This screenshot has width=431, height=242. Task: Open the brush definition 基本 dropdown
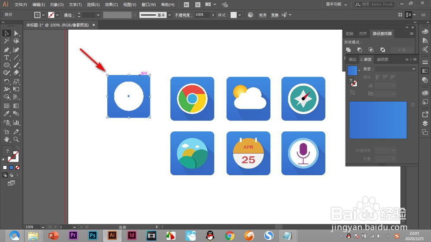(169, 15)
